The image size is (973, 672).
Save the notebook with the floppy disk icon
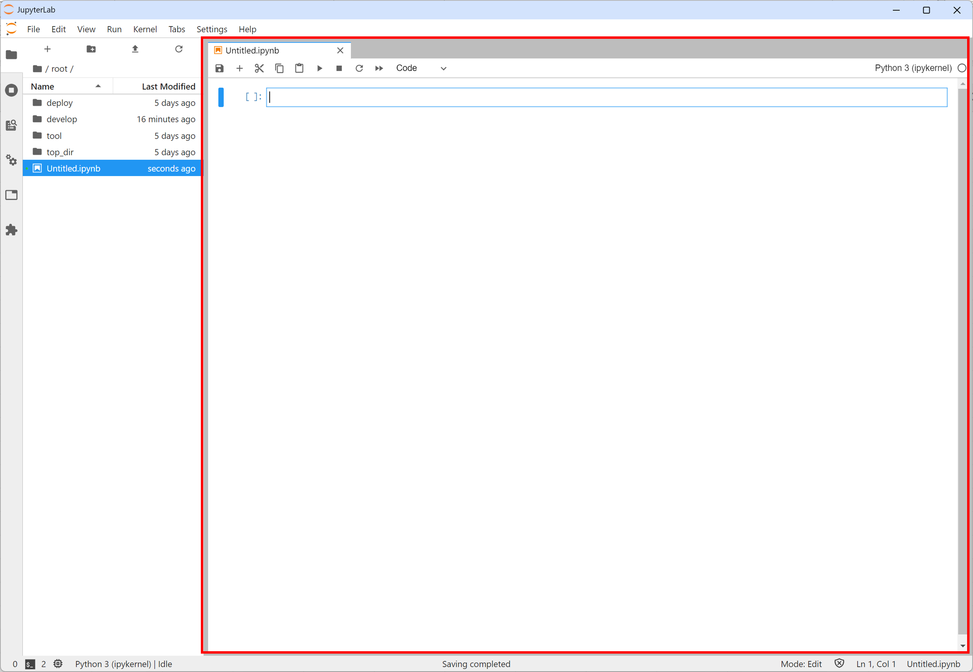pyautogui.click(x=219, y=68)
